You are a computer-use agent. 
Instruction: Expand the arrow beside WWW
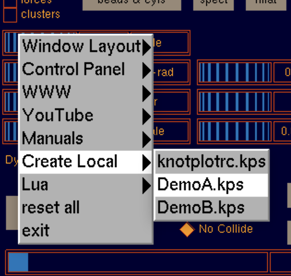pos(147,93)
